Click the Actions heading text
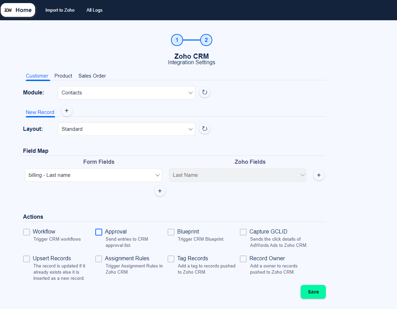This screenshot has width=397, height=309. pos(33,217)
